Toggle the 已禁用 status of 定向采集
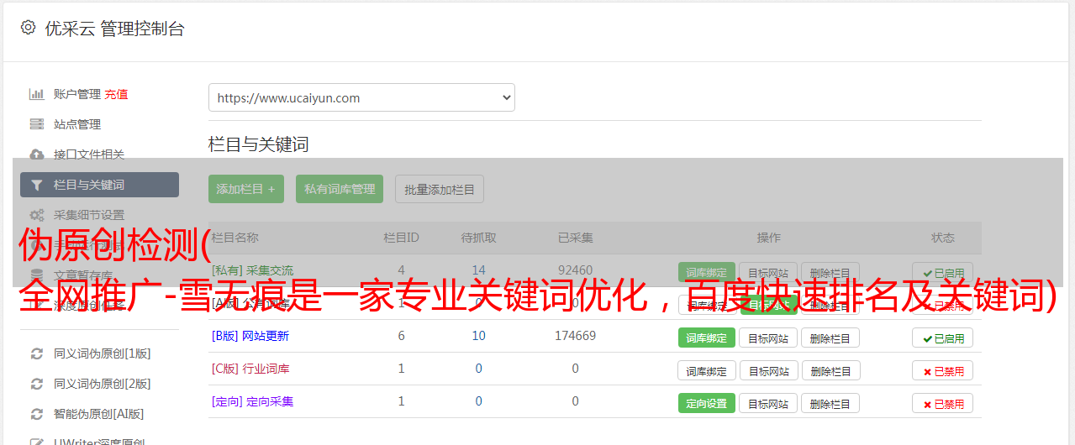The width and height of the screenshot is (1075, 445). coord(943,403)
